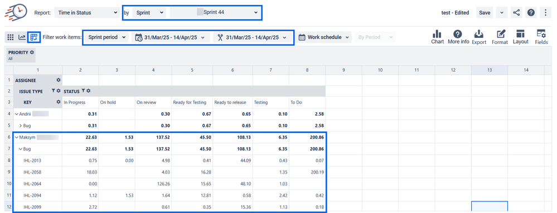This screenshot has height=213, width=557.
Task: Expand the Bug row under Andrii
Action: tap(21, 126)
